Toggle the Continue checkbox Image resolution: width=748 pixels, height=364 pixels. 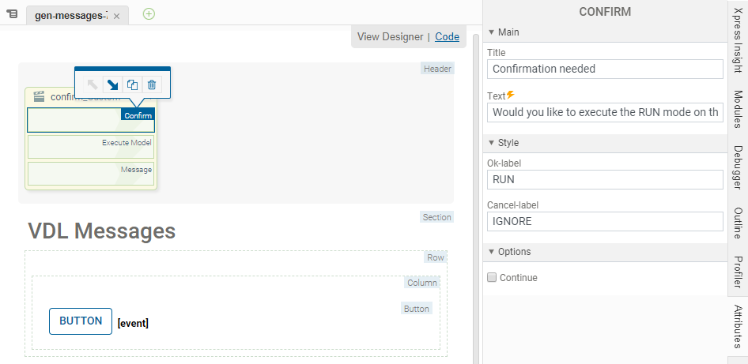click(x=492, y=278)
